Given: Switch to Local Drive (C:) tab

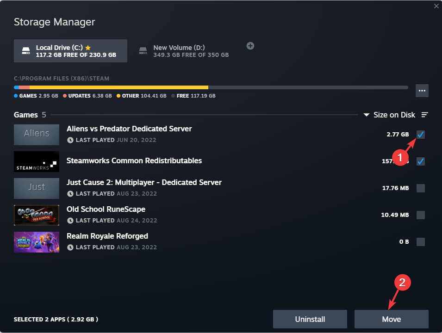Looking at the screenshot, I should pos(70,51).
